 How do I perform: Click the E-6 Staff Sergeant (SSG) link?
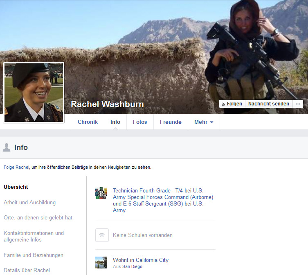(x=153, y=204)
